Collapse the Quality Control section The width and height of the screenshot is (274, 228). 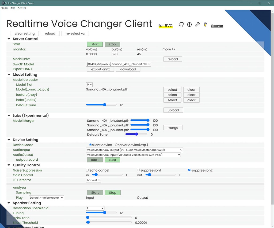9,165
